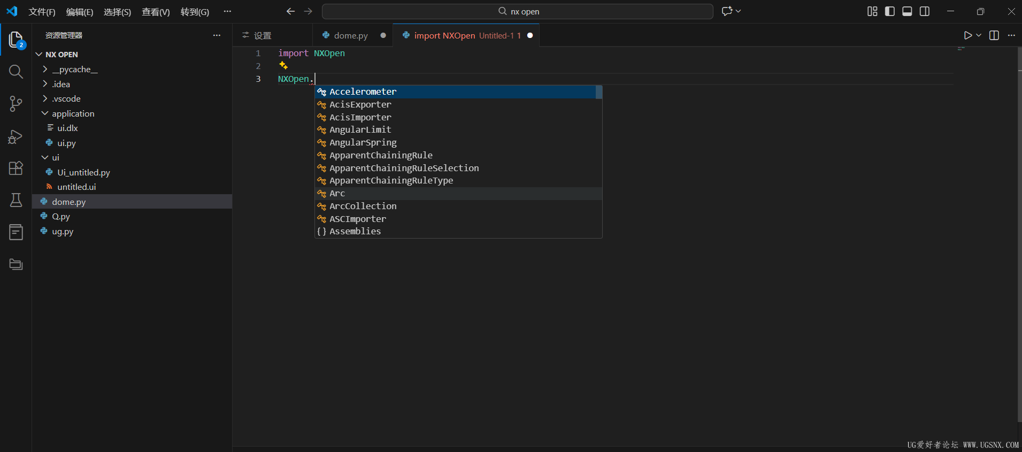Open the Source Control view
The height and width of the screenshot is (452, 1022).
pos(16,104)
